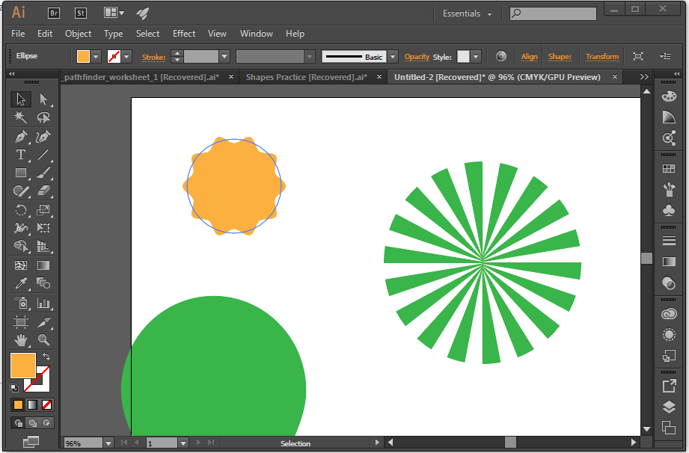Image resolution: width=689 pixels, height=453 pixels.
Task: Select the Rectangle tool
Action: point(21,173)
